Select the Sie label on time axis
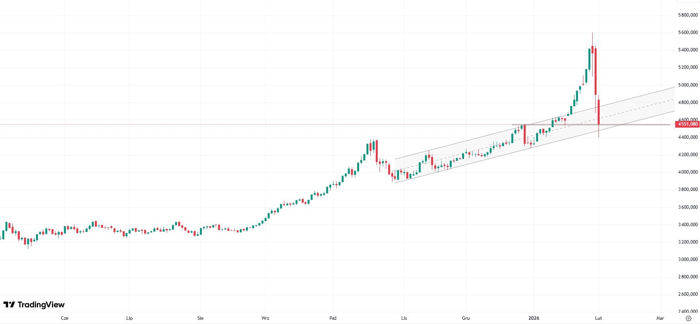This screenshot has height=324, width=700. tap(200, 318)
